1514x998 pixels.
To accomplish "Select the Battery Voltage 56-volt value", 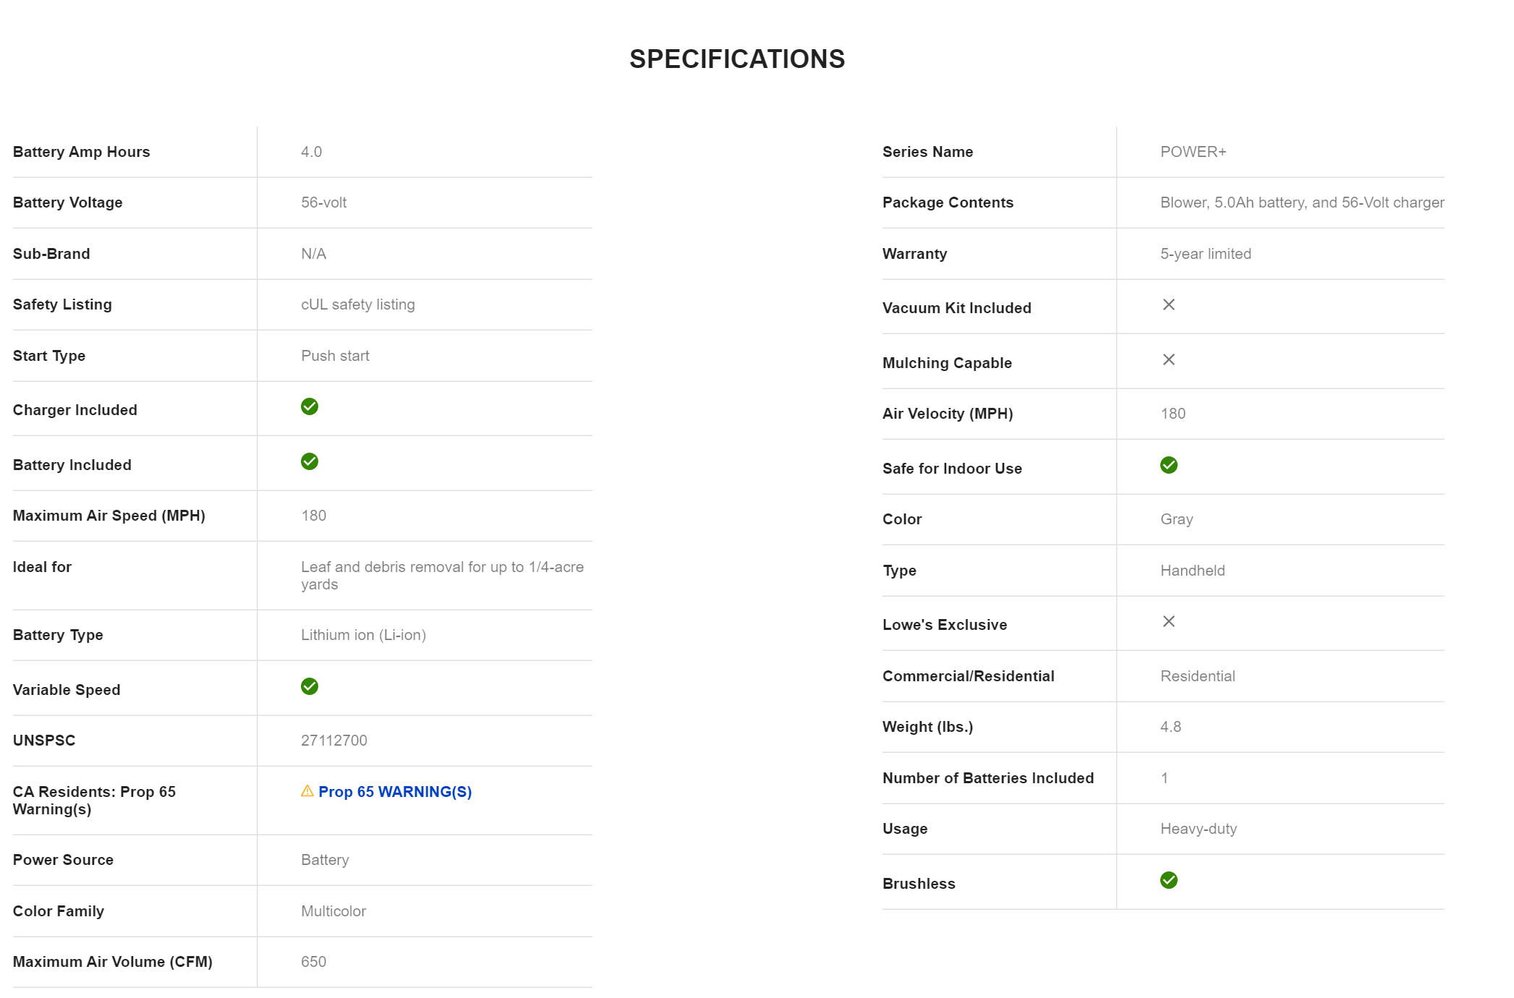I will [x=324, y=202].
